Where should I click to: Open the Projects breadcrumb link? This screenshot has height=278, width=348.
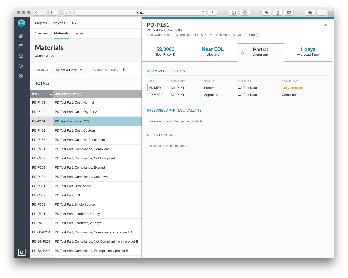point(41,23)
